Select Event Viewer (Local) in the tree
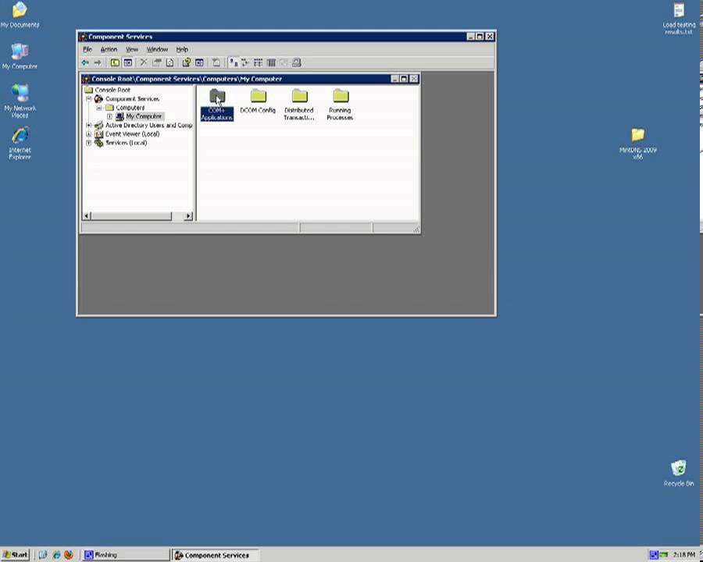This screenshot has height=562, width=703. (x=132, y=134)
